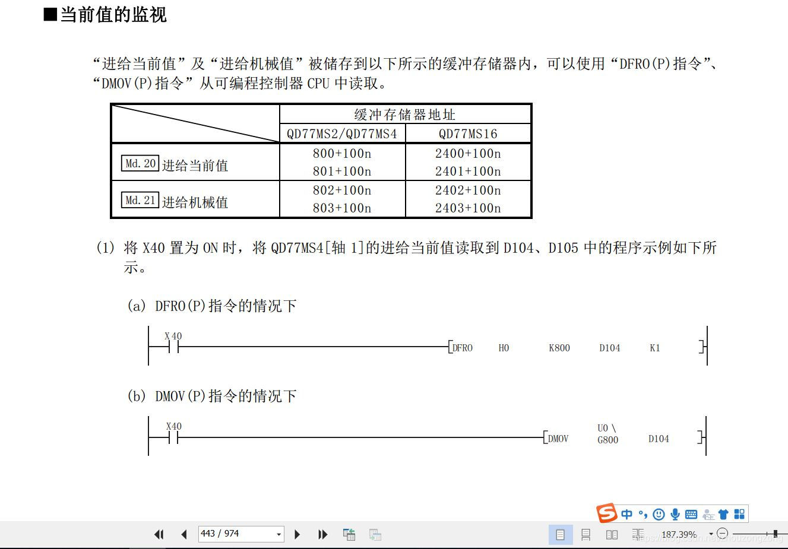
Task: Open the Sogou skin shirt icon
Action: coord(723,514)
